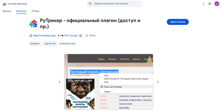The width and height of the screenshot is (222, 111).
Task: Click the Chrome Web Store rainbow logo
Action: [5, 4]
